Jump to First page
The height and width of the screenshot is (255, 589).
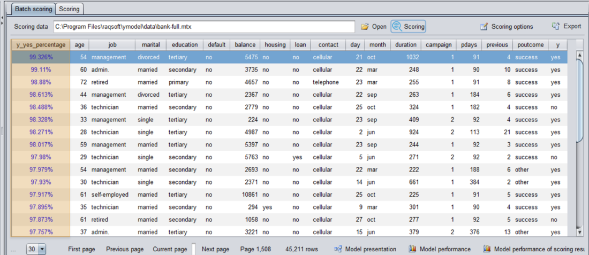[x=82, y=249]
